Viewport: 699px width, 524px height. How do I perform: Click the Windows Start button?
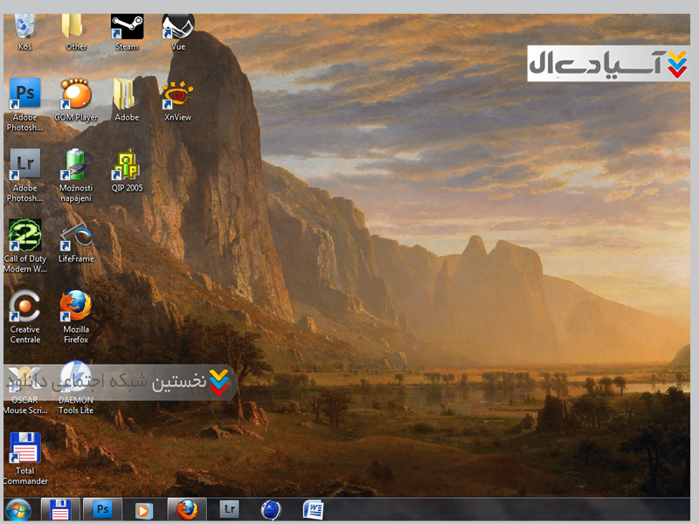(17, 509)
